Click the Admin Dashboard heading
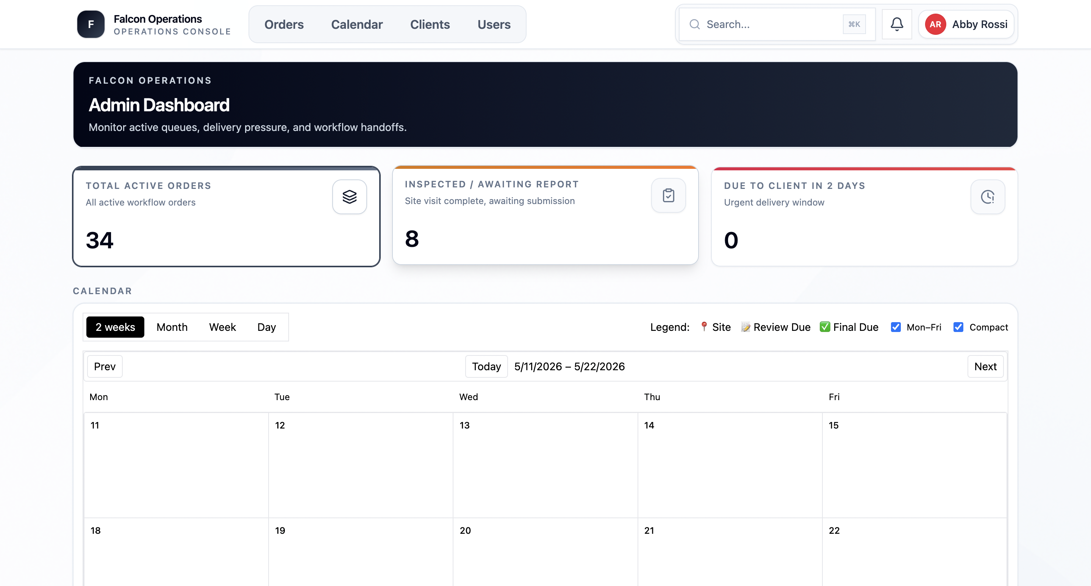 tap(159, 105)
